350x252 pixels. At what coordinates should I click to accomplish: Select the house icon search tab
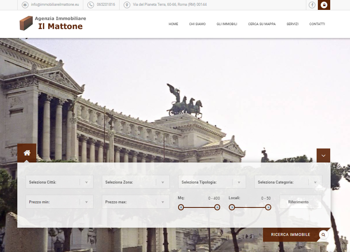pos(27,153)
